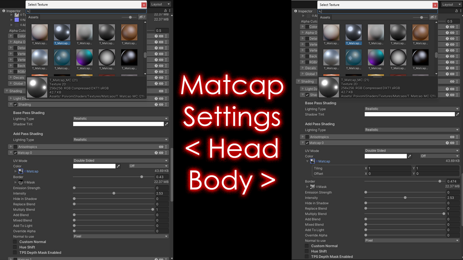Click Matcap label in right Inspector
The image size is (463, 260).
(x=324, y=161)
